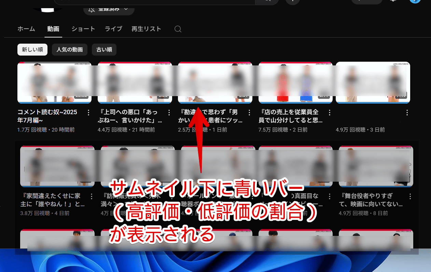Click thumbnail of 店の売上を従業員全員 video

pos(295,82)
